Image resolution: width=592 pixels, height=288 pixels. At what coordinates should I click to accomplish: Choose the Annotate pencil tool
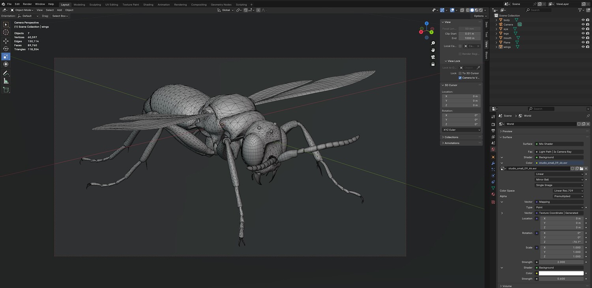tap(6, 73)
